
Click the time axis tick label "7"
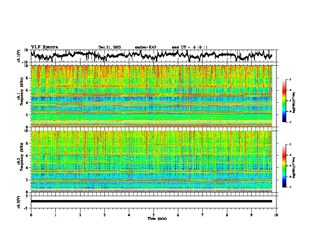[203, 215]
